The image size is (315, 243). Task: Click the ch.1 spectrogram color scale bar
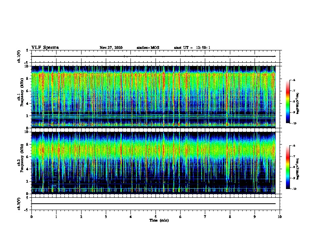click(x=288, y=102)
